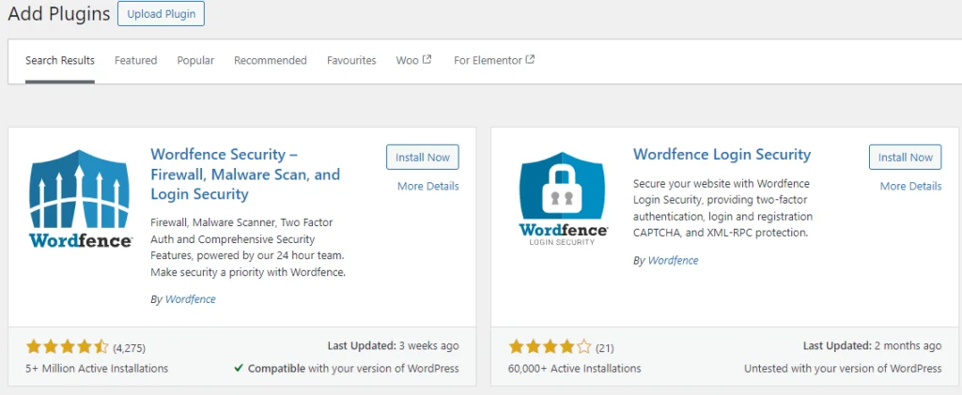
Task: Click Last Updated: 3 weeks ago
Action: [x=394, y=346]
